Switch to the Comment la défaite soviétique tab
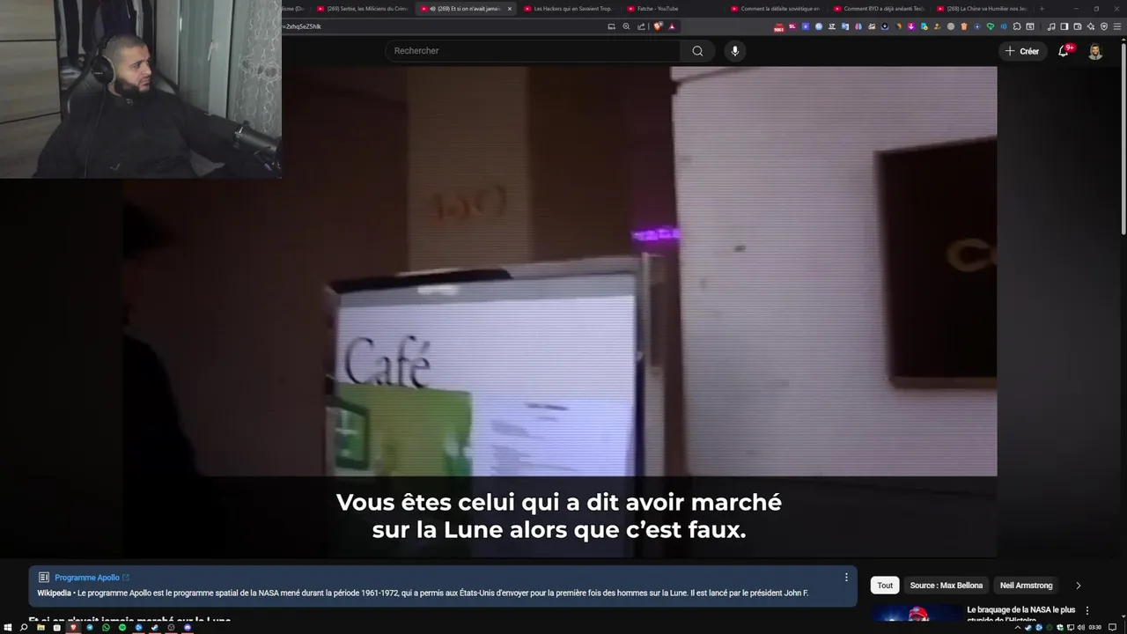1127x634 pixels. (775, 9)
